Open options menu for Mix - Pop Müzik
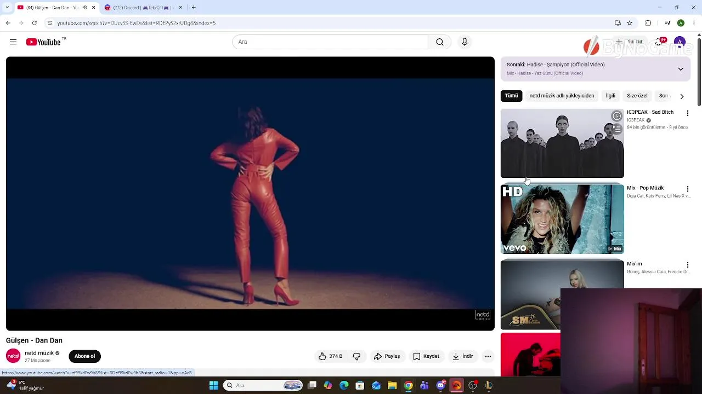Viewport: 702px width, 394px height. 687,189
